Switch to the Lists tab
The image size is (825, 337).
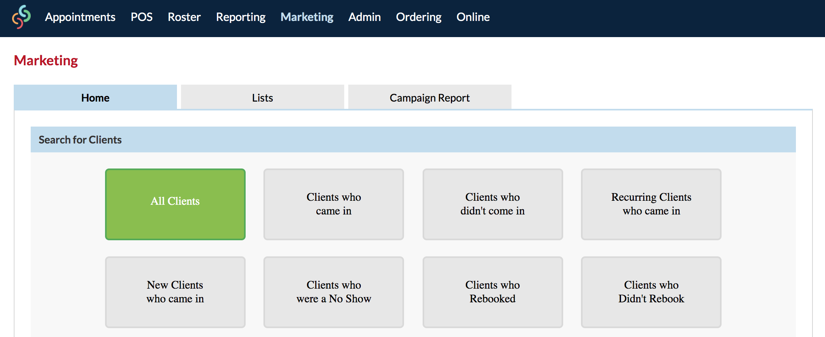tap(263, 97)
